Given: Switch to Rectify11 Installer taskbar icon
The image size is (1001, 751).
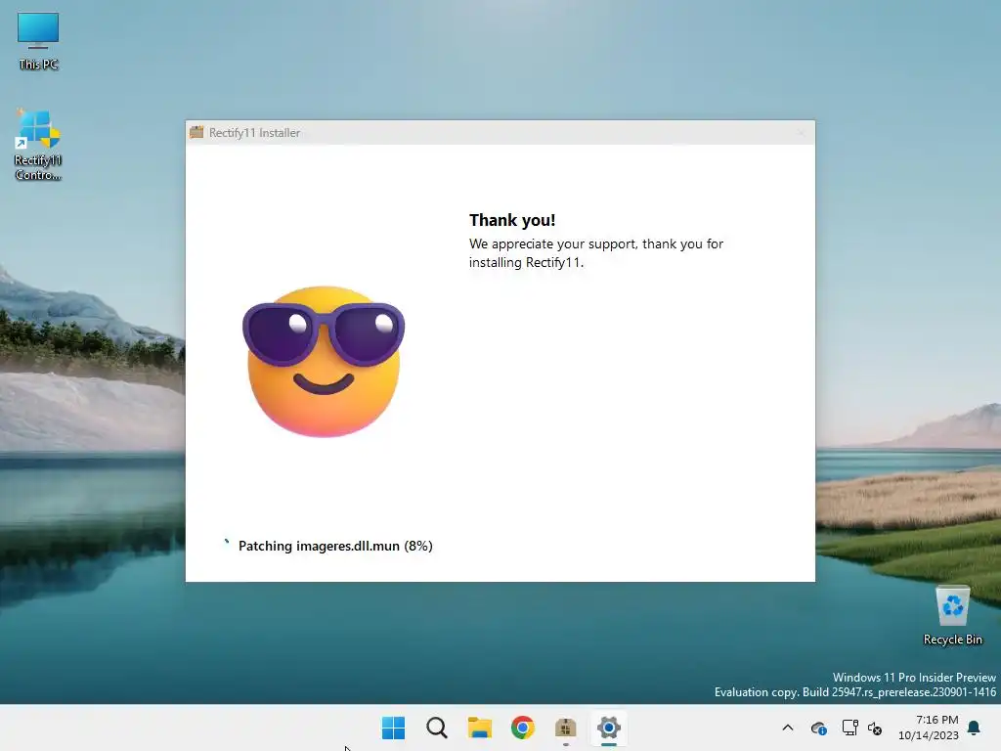Looking at the screenshot, I should tap(566, 728).
